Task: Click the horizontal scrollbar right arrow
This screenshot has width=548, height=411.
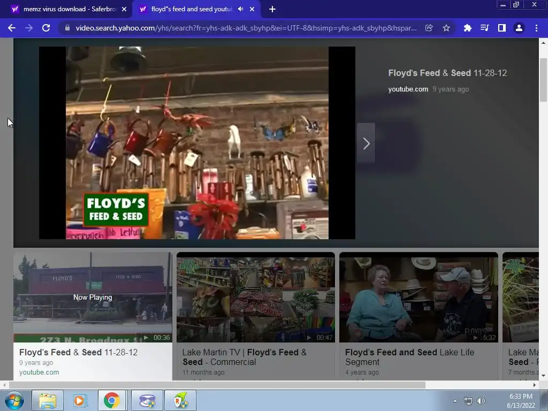Action: click(x=535, y=385)
